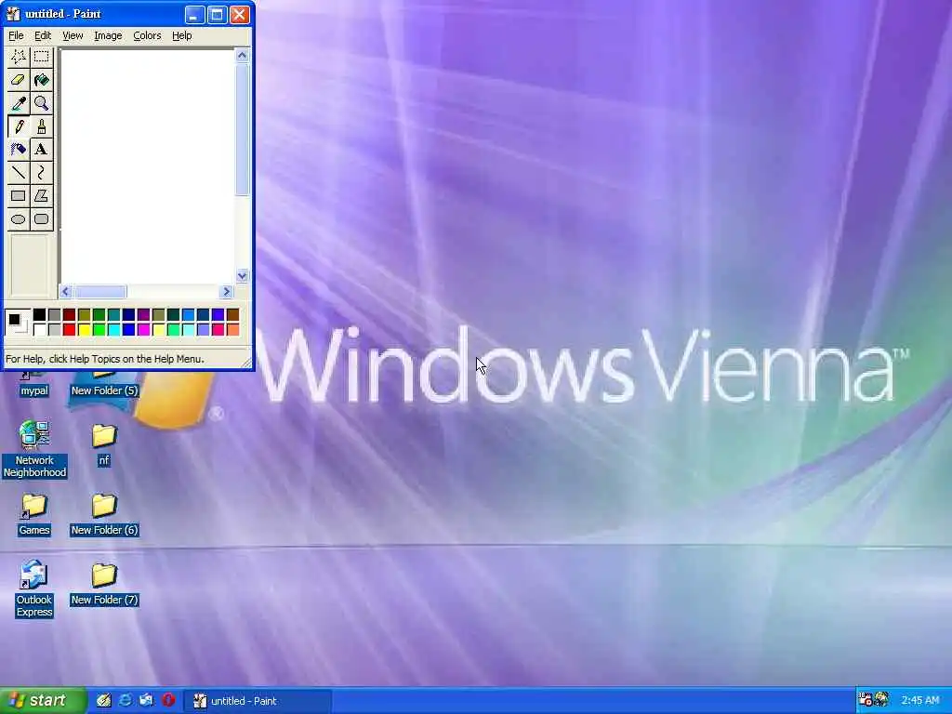Open the Help menu
The width and height of the screenshot is (952, 714).
[x=182, y=36]
